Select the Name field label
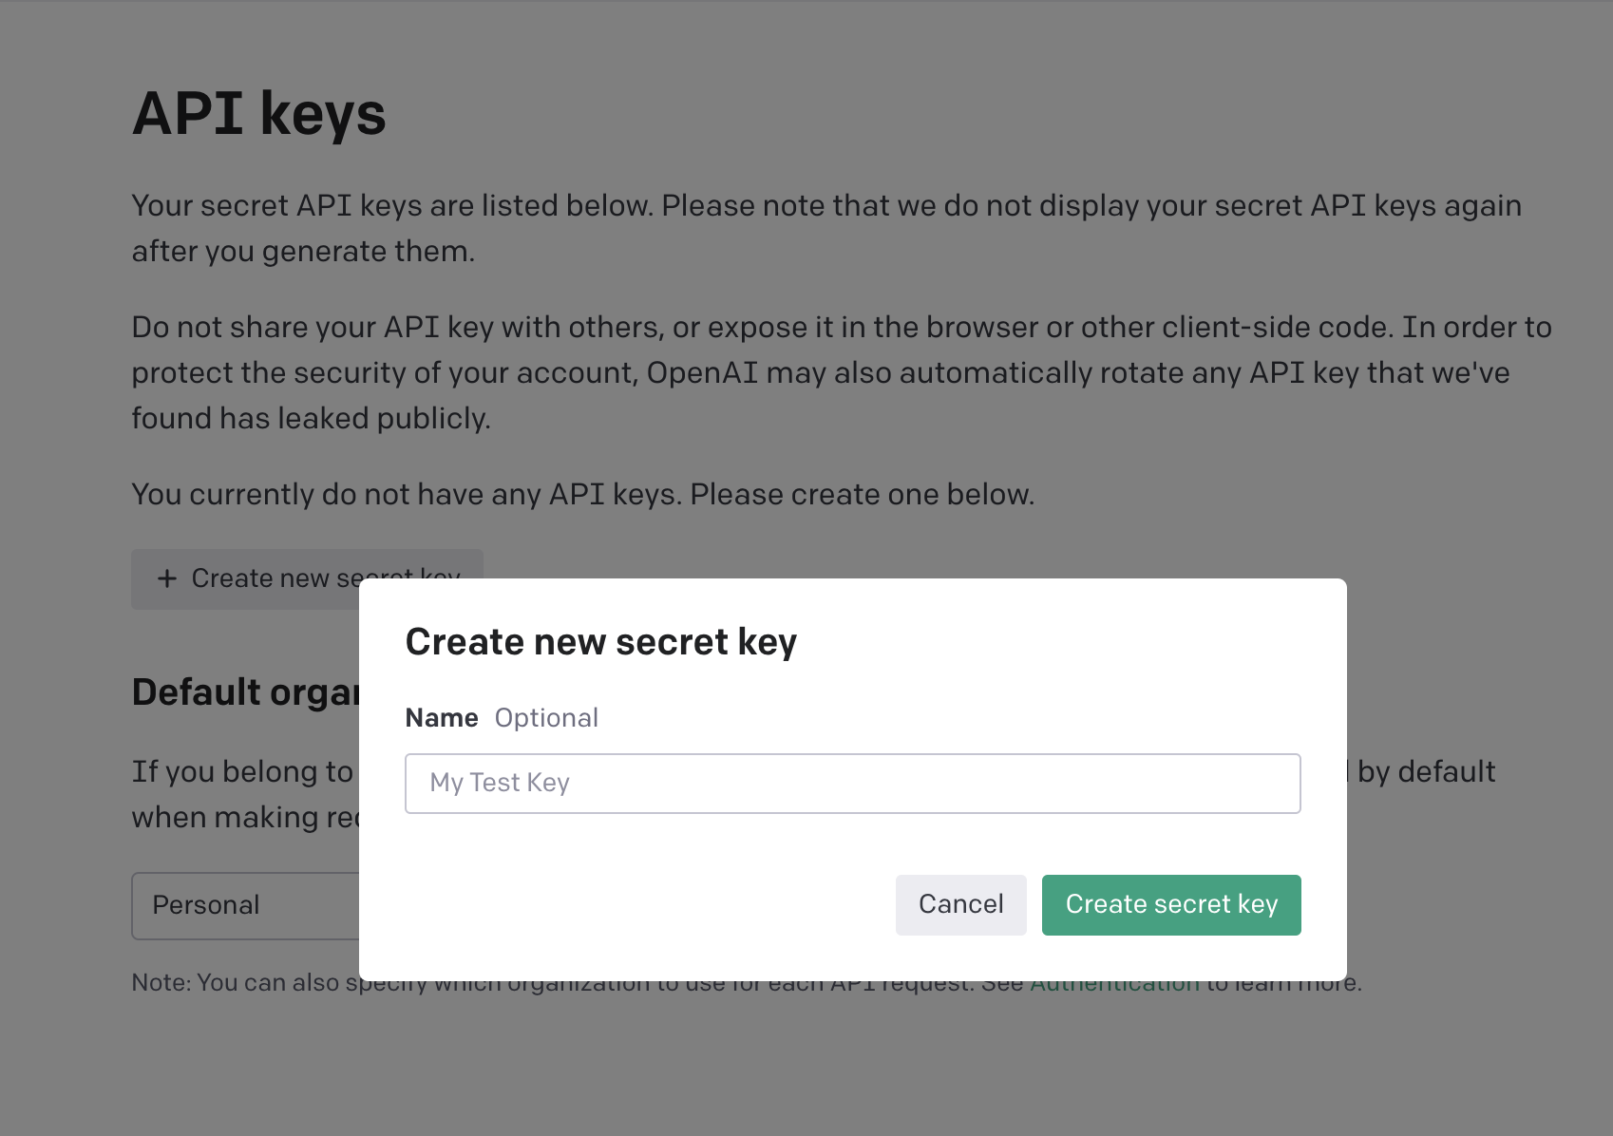 tap(441, 718)
